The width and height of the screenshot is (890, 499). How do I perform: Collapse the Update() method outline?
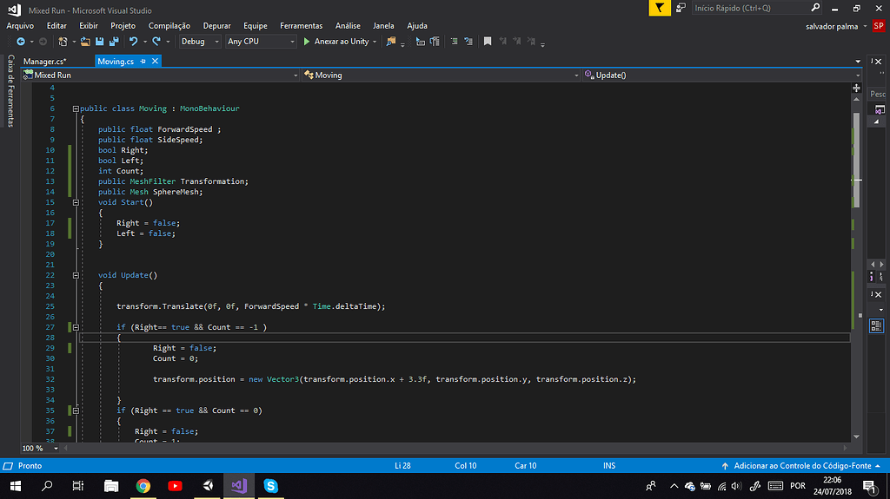pyautogui.click(x=76, y=275)
